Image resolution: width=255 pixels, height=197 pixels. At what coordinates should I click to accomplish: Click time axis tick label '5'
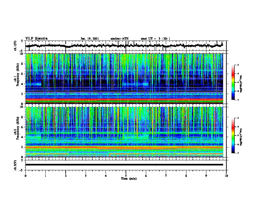(126, 176)
